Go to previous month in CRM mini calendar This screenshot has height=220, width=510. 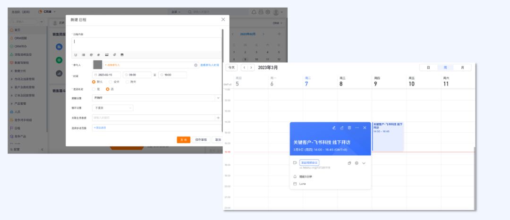[x=232, y=34]
